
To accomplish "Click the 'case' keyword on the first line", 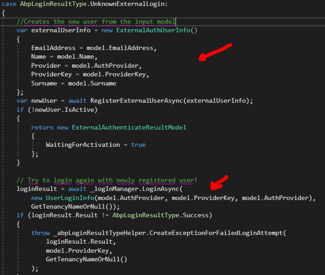I will (x=9, y=4).
